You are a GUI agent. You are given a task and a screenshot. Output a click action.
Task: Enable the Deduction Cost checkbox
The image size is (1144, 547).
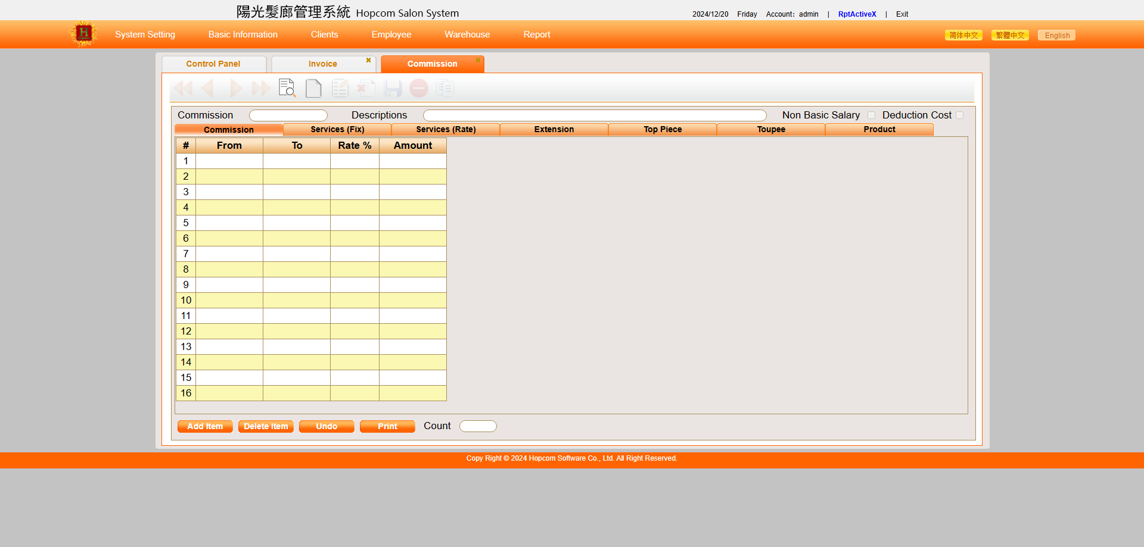click(959, 115)
